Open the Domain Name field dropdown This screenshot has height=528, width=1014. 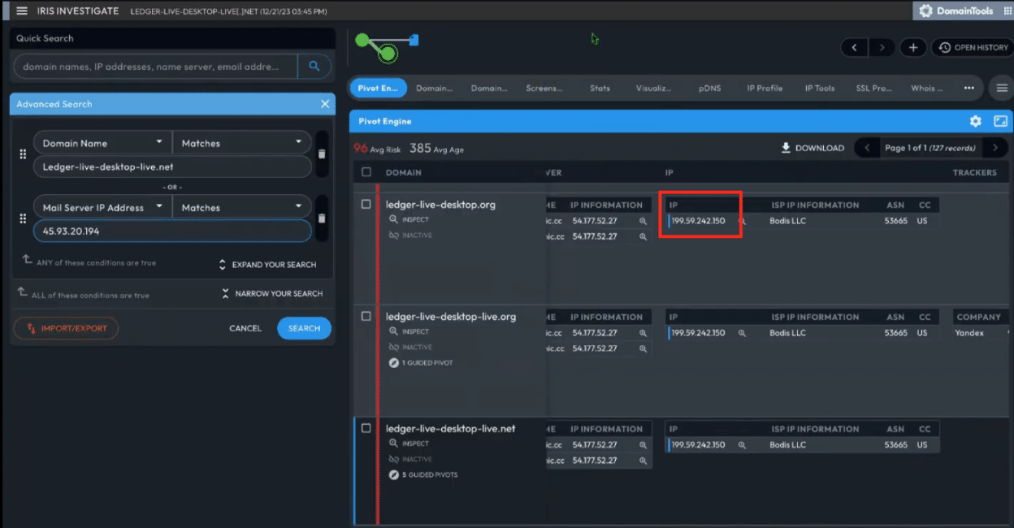point(102,142)
